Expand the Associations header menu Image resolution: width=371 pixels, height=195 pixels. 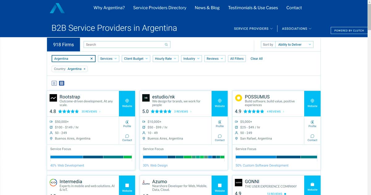click(296, 28)
